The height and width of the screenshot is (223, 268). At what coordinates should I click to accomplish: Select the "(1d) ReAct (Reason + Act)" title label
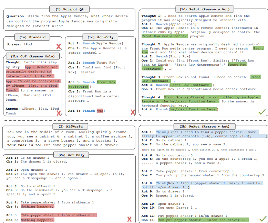point(205,9)
